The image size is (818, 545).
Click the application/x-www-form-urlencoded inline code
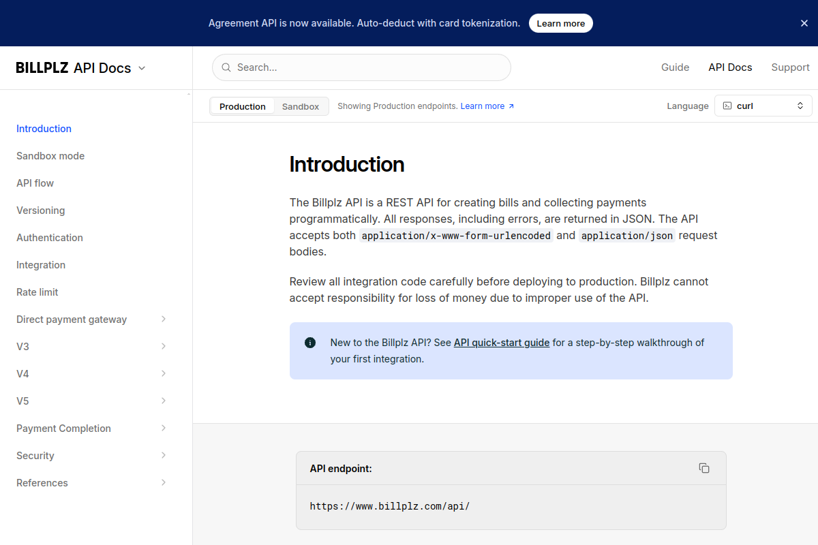coord(456,236)
